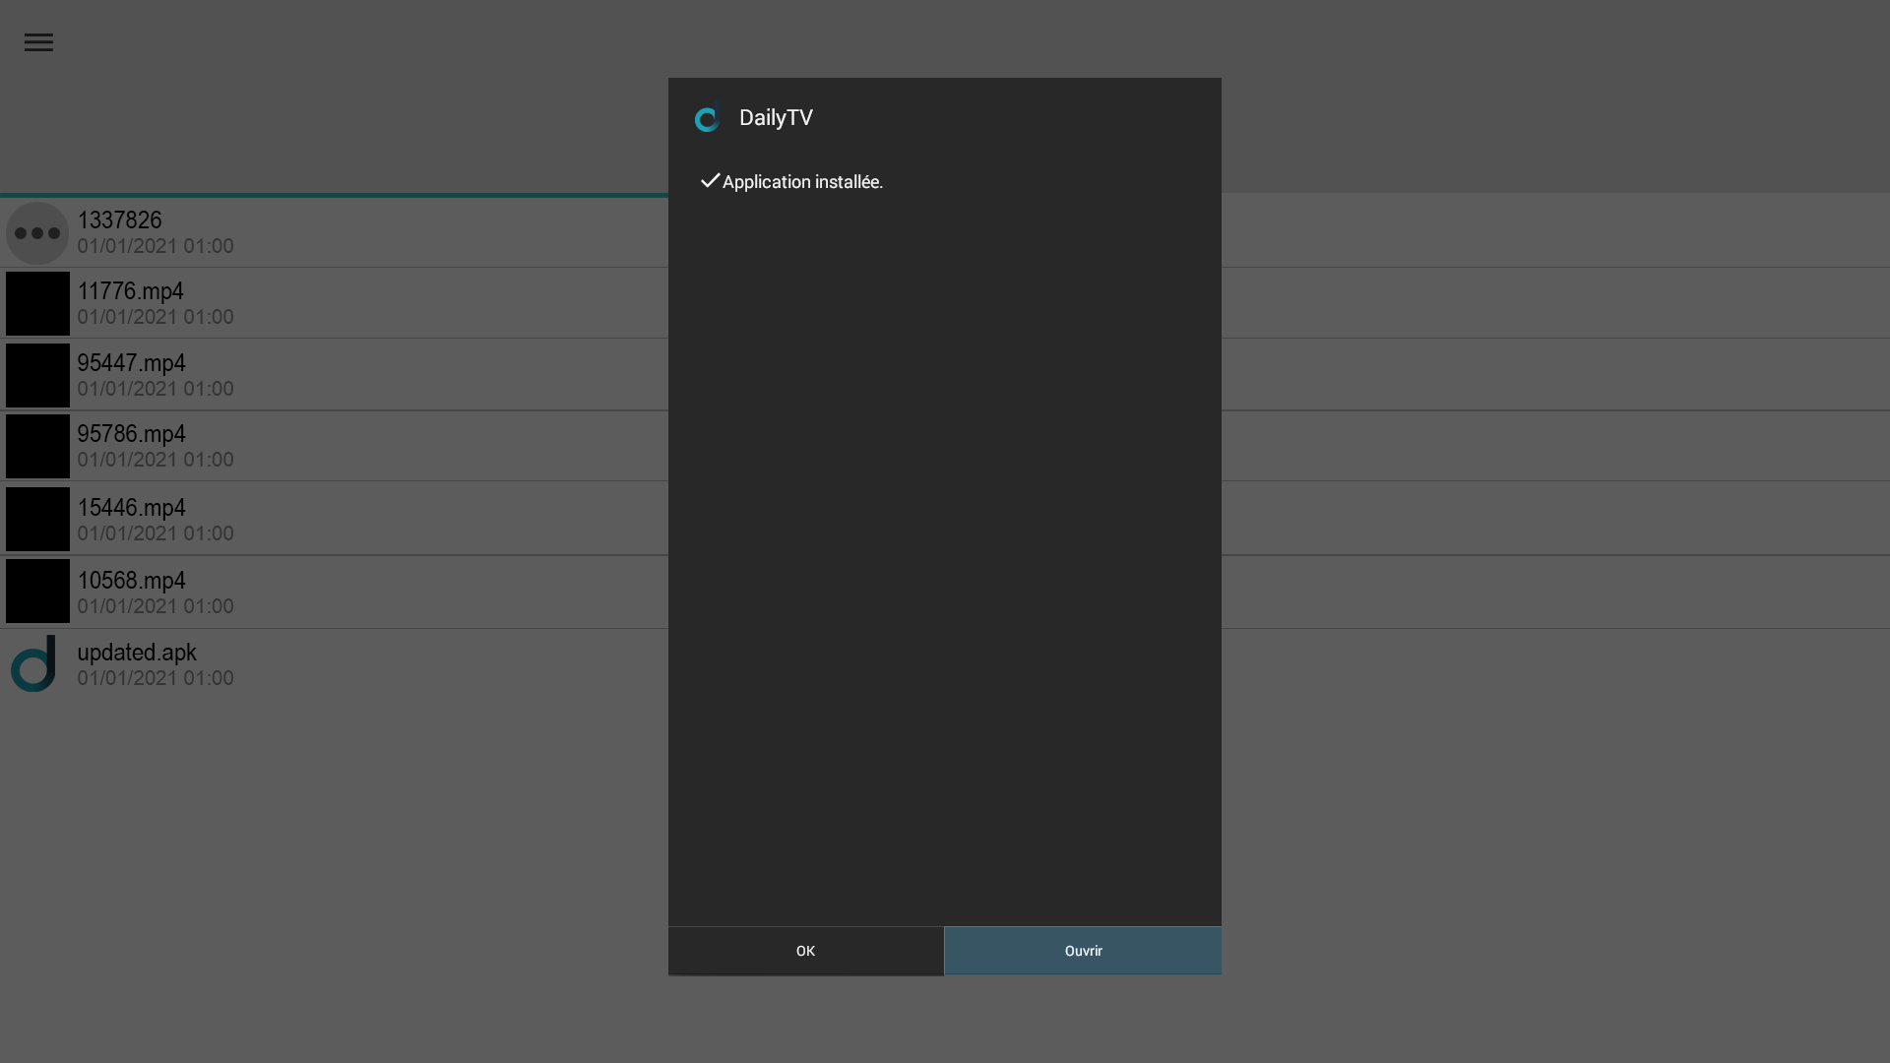Click Ouvrir to launch DailyTV

(1083, 951)
